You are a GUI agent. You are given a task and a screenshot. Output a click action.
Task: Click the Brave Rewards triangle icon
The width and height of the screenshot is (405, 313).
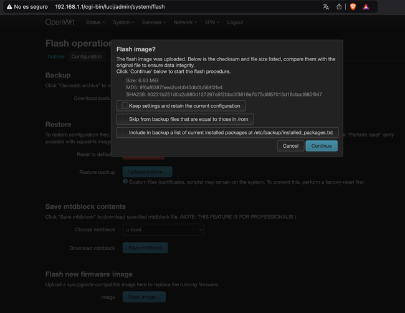click(x=366, y=7)
